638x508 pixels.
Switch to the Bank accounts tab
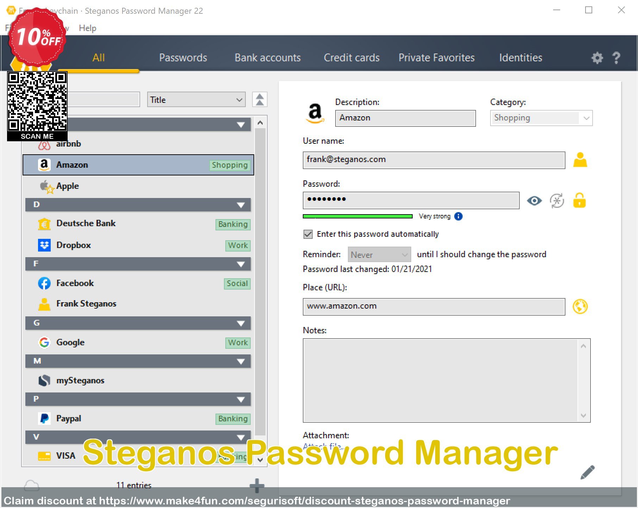click(268, 58)
